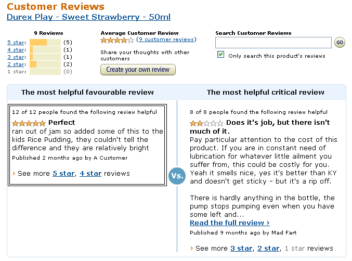This screenshot has height=261, width=352.
Task: Click the 5 star histogram bar
Action: (x=45, y=43)
